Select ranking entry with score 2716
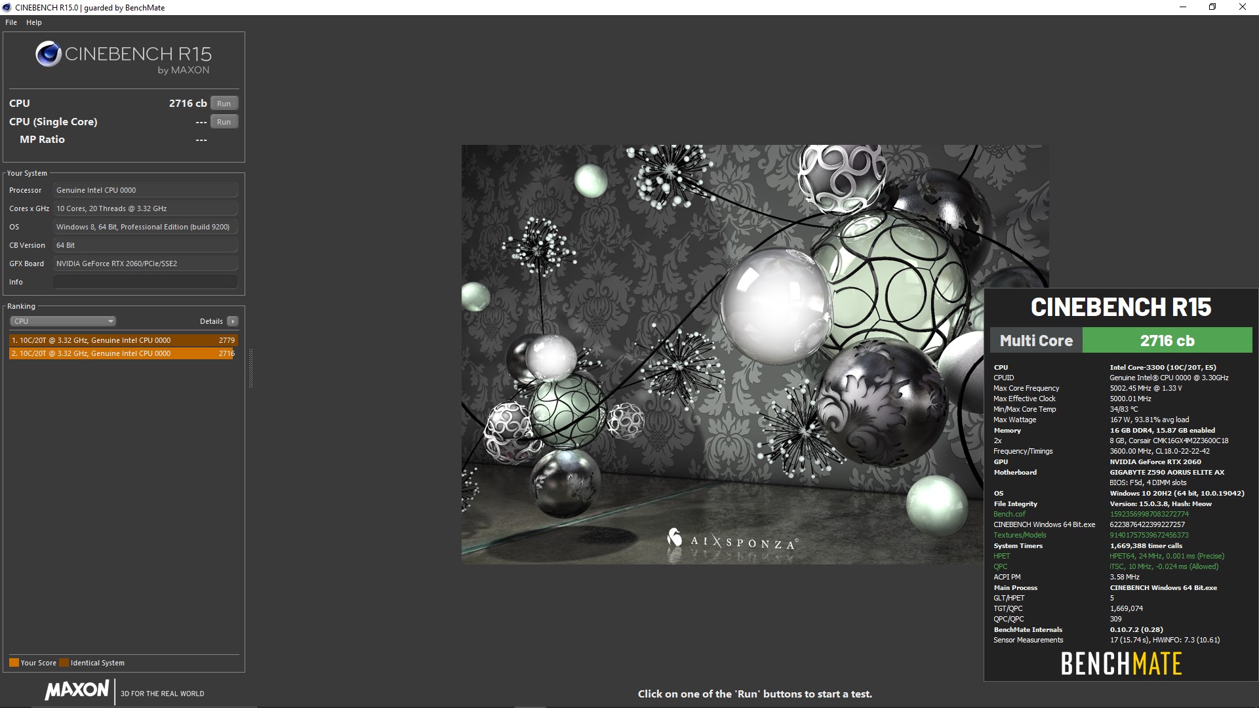The height and width of the screenshot is (708, 1259). click(x=123, y=353)
